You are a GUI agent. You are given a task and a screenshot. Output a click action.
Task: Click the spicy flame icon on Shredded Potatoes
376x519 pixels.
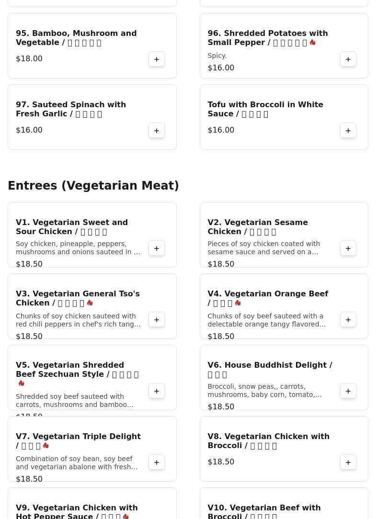(x=313, y=42)
